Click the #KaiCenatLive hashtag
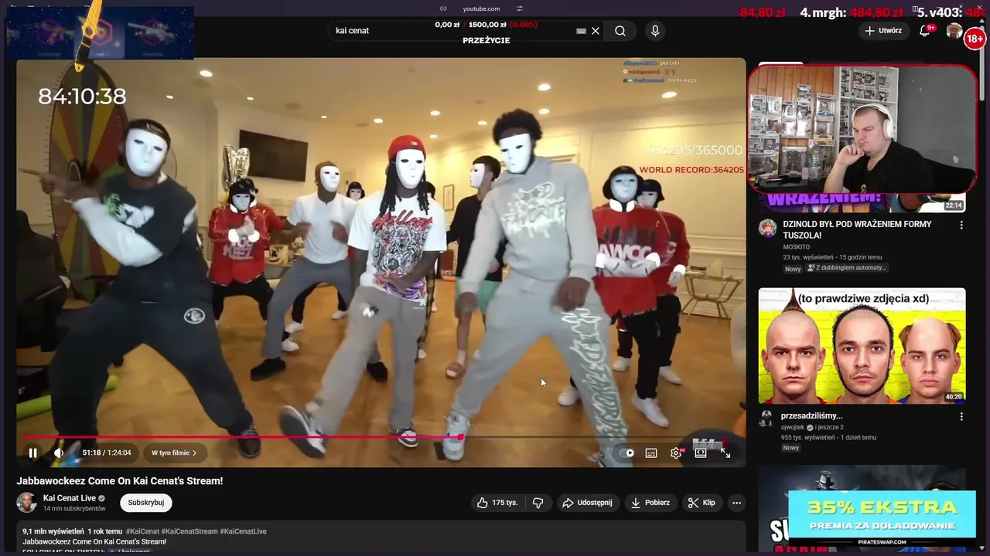The width and height of the screenshot is (990, 556). point(244,531)
